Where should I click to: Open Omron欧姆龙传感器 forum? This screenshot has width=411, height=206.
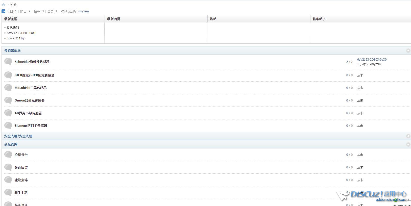[x=30, y=100]
